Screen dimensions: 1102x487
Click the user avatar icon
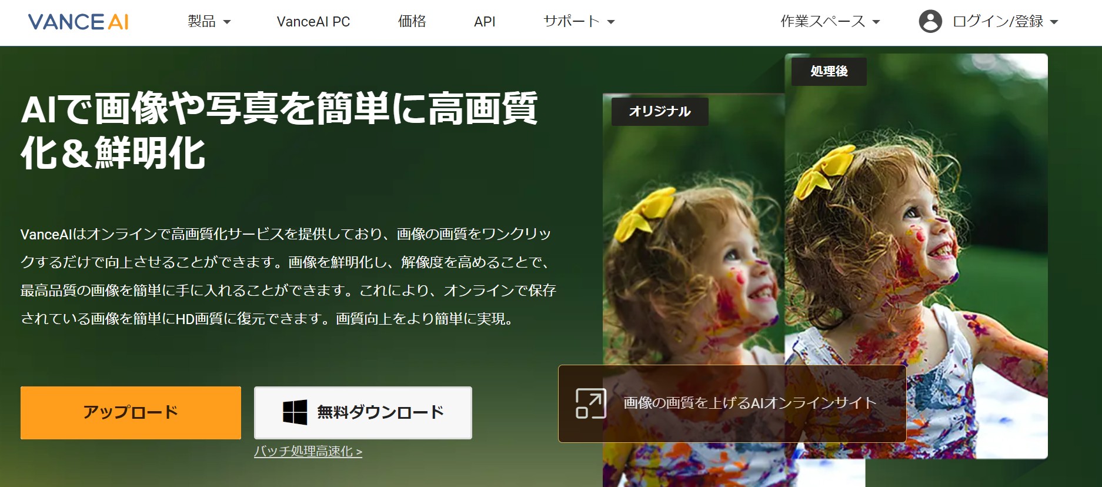pyautogui.click(x=930, y=22)
